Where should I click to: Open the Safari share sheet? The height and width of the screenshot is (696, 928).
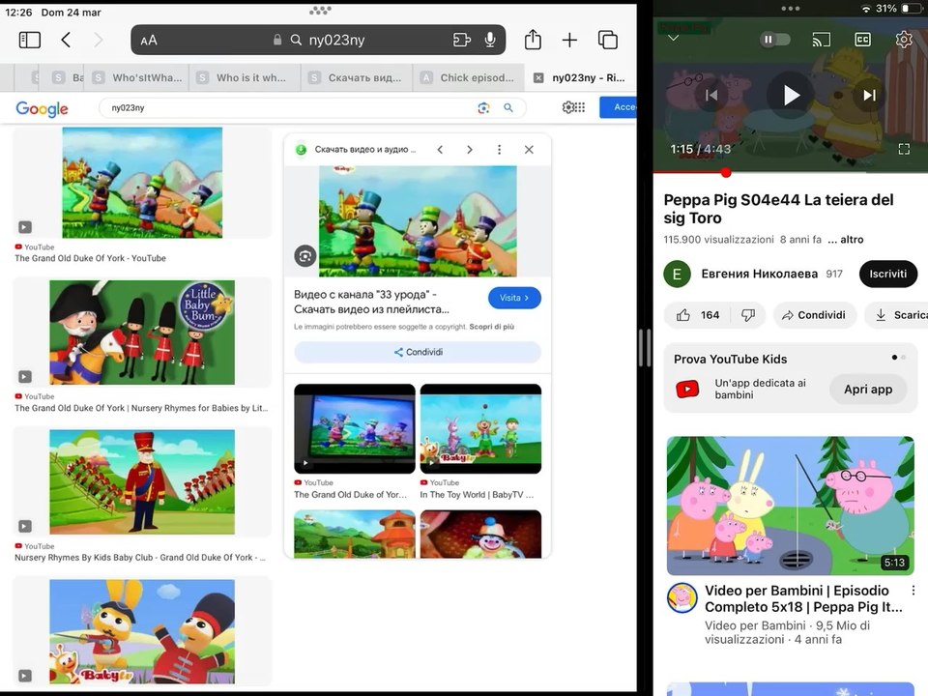533,39
